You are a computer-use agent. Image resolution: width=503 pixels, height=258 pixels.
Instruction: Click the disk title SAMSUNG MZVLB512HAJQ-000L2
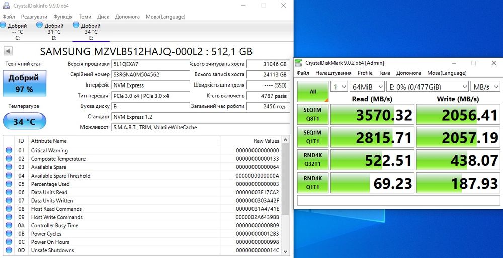(x=146, y=51)
